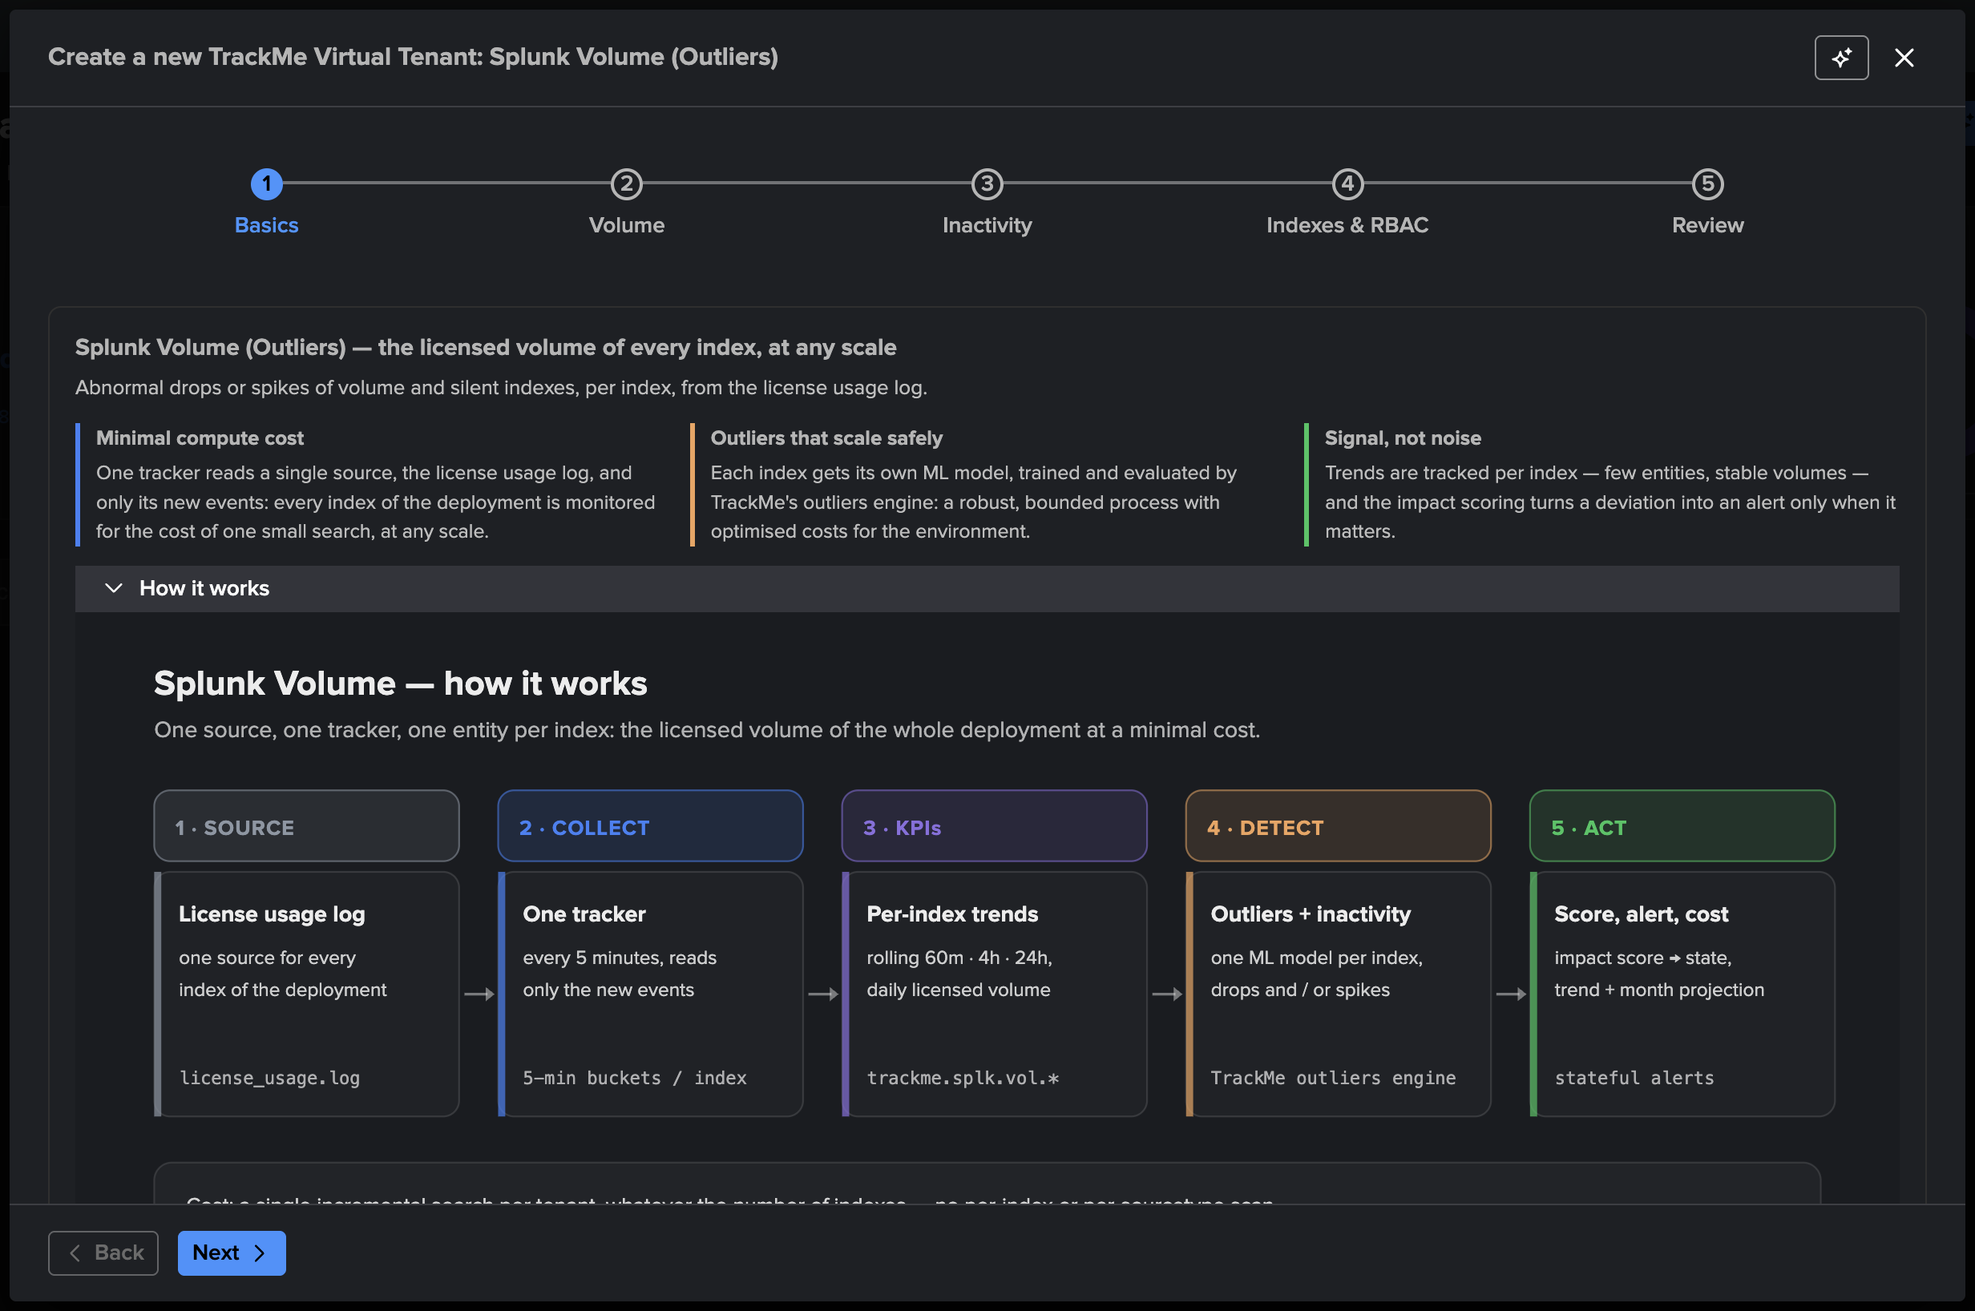The height and width of the screenshot is (1311, 1975).
Task: Click the Outliers that scale safely heading
Action: [x=826, y=438]
